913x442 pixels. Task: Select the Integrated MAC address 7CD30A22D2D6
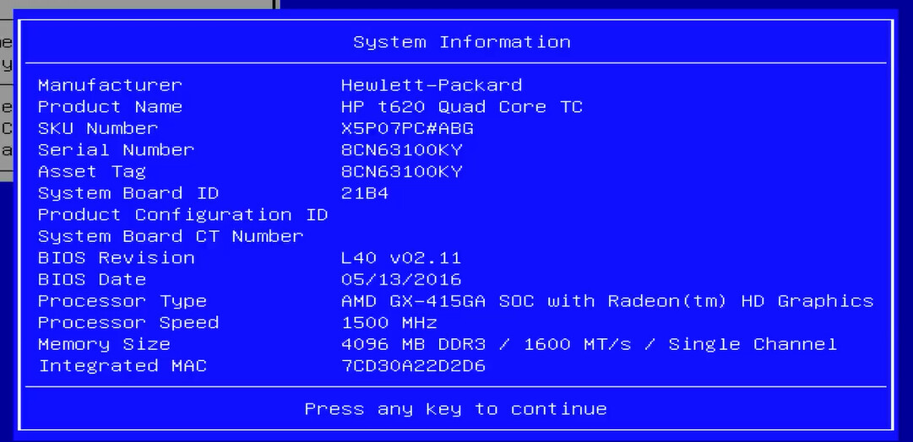point(413,366)
